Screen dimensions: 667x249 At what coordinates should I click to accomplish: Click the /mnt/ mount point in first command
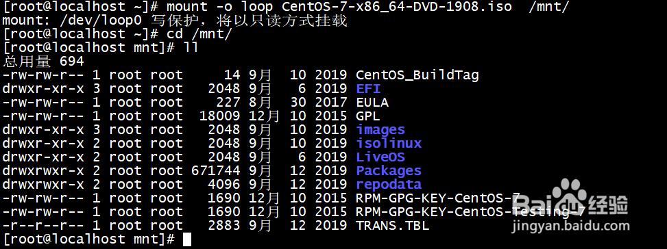(548, 7)
